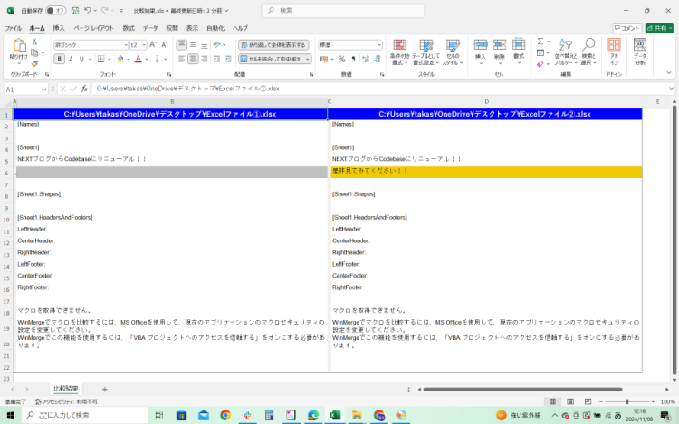Click the Italic formatting button
Viewport: 679px width, 424px height.
pyautogui.click(x=70, y=59)
